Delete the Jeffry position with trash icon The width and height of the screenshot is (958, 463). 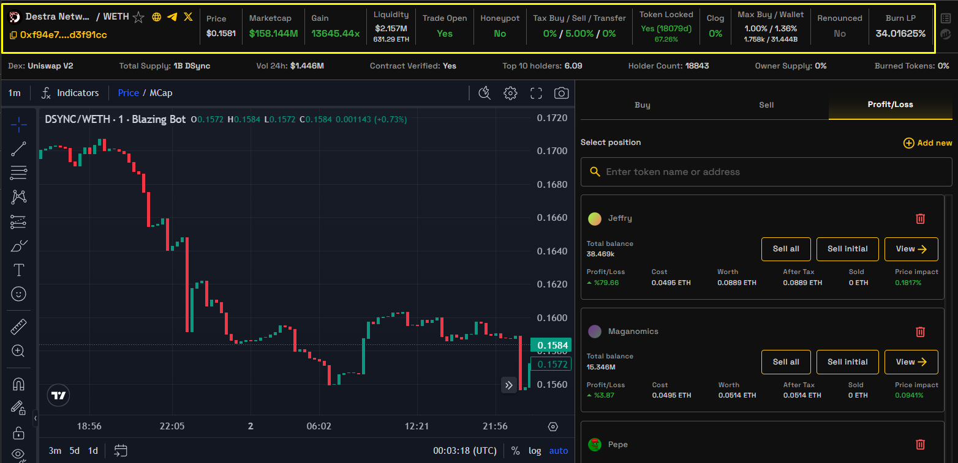[920, 218]
